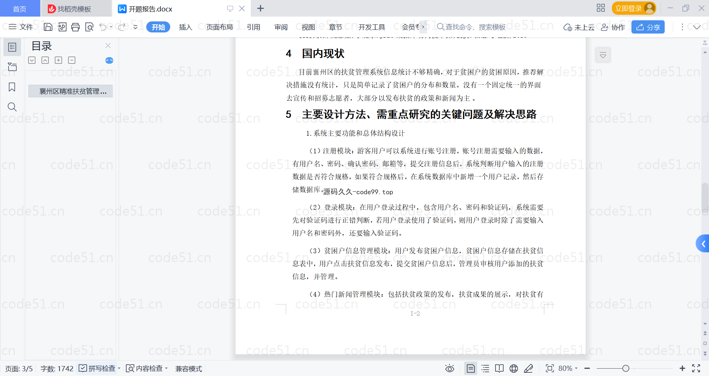Click 未上云 cloud status
The width and height of the screenshot is (709, 376).
click(x=579, y=27)
